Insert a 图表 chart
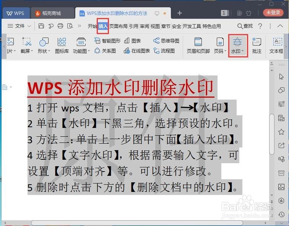 point(132,41)
